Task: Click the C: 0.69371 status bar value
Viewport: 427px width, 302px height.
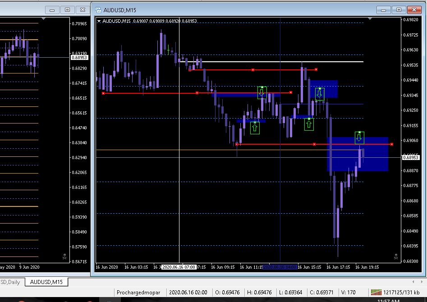Action: pos(321,293)
